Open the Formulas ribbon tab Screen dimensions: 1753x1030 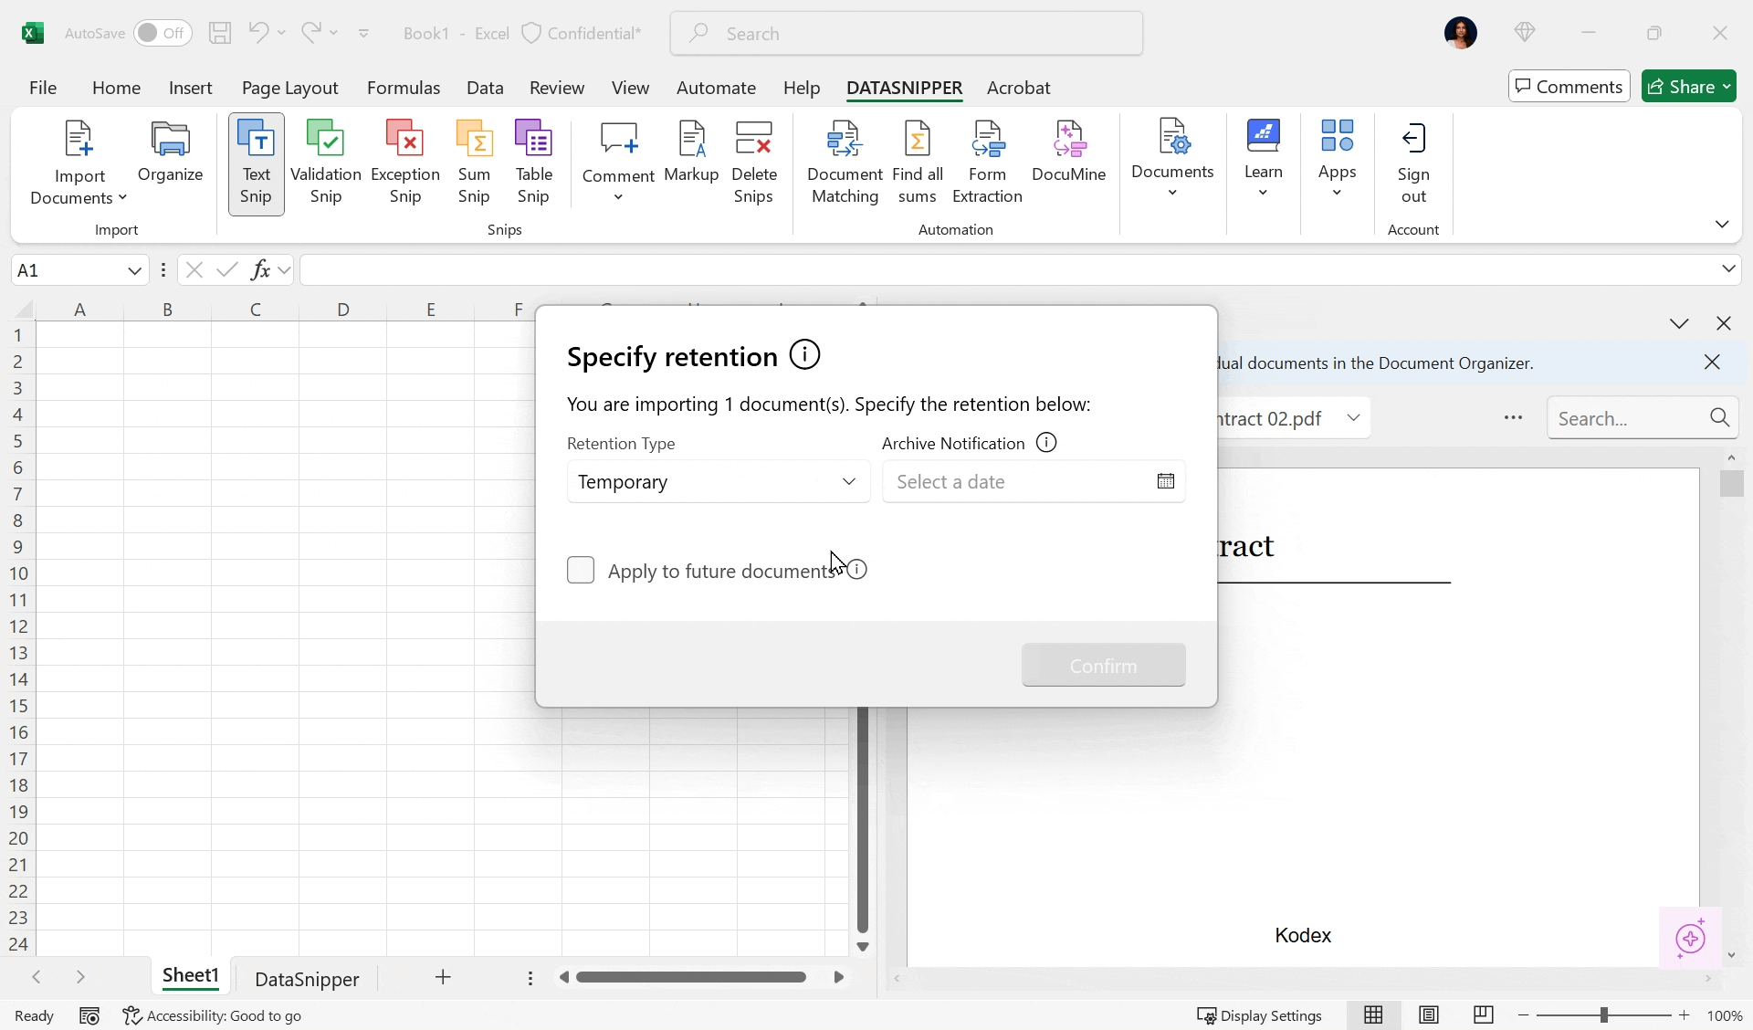(x=403, y=88)
